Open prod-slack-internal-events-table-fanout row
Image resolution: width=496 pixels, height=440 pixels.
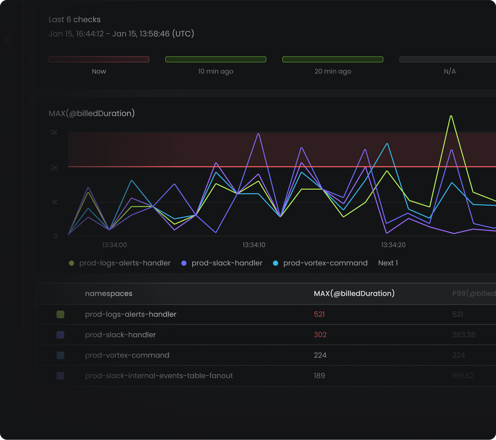(159, 376)
